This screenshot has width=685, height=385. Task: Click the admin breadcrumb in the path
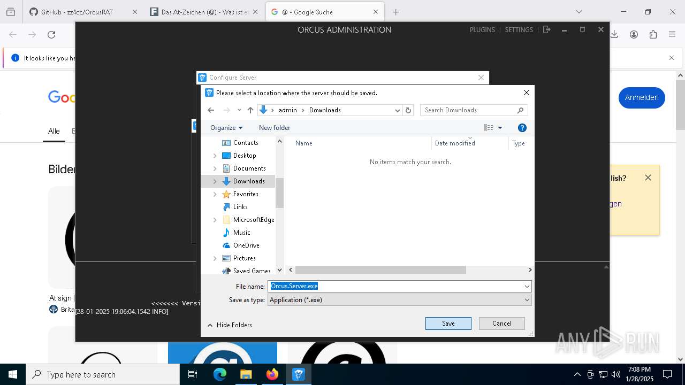click(x=288, y=110)
